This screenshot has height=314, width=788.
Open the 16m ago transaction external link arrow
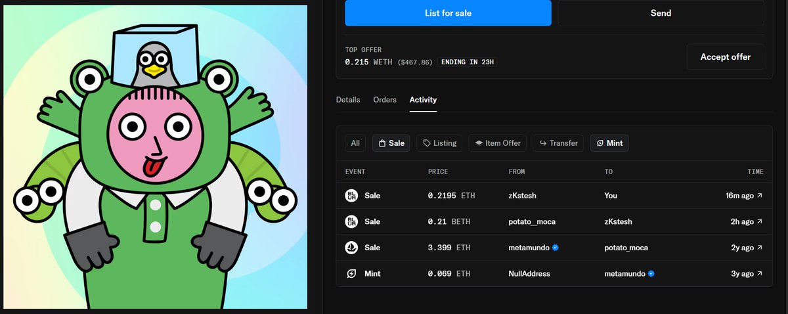760,196
